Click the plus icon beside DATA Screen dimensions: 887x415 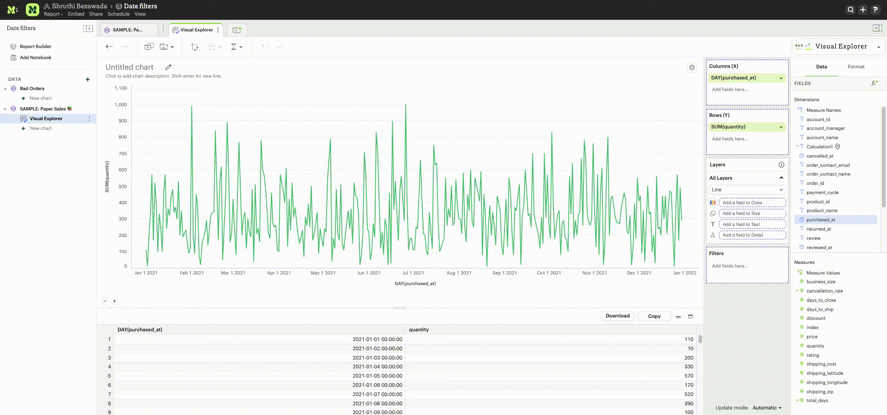[88, 79]
